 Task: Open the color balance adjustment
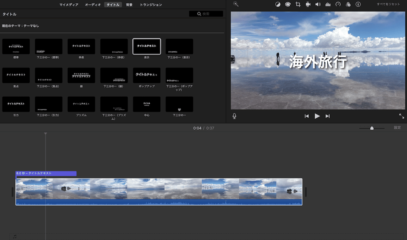(278, 5)
